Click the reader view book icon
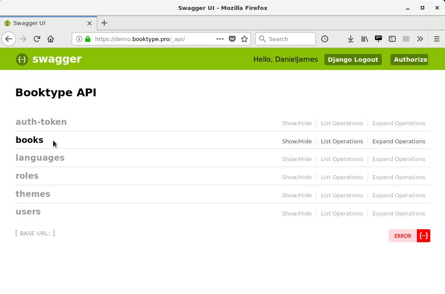The width and height of the screenshot is (445, 294). tap(406, 39)
